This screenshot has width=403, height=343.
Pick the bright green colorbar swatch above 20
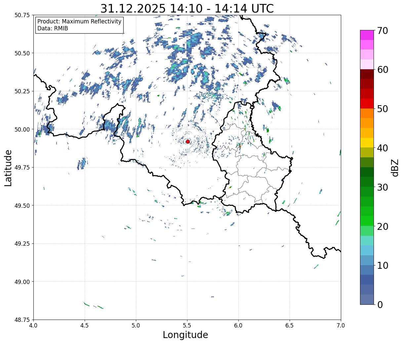click(367, 221)
